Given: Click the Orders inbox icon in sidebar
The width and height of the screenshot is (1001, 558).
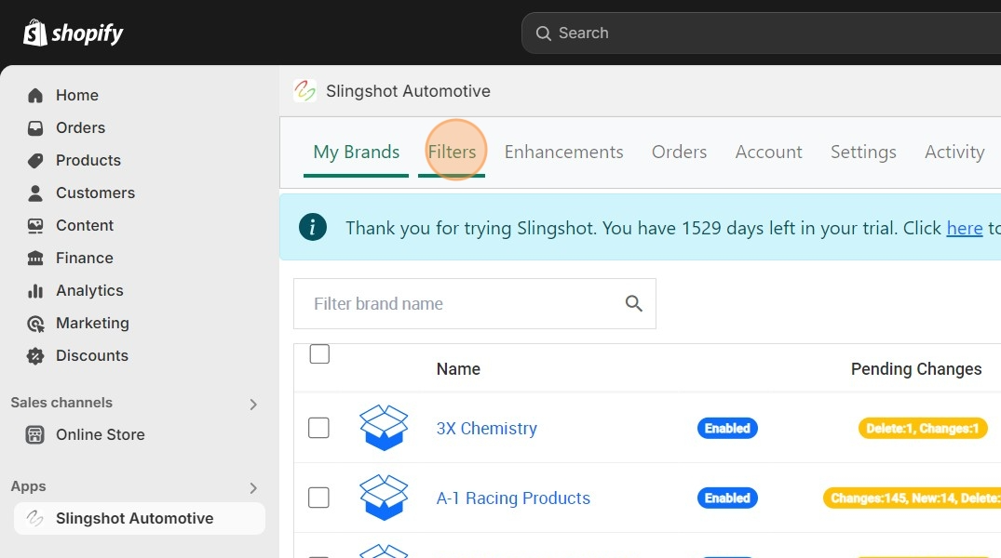Looking at the screenshot, I should point(35,127).
